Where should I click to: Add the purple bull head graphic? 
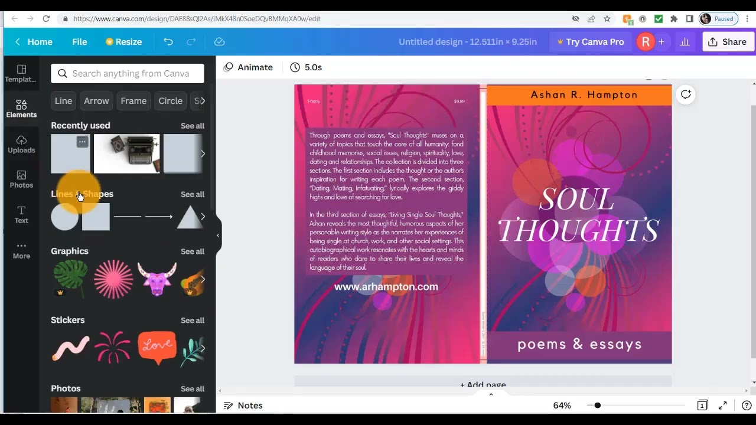pos(157,279)
